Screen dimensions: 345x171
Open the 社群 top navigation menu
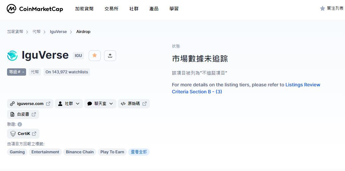[134, 9]
